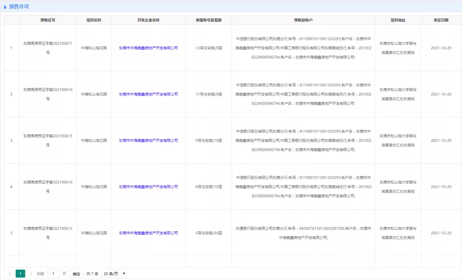Select row 2 project address cell

pyautogui.click(x=398, y=94)
